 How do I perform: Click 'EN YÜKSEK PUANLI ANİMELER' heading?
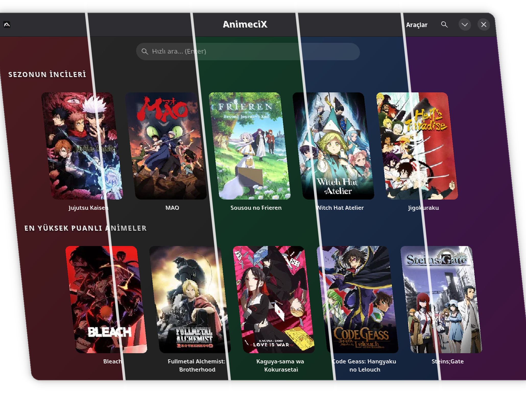86,228
